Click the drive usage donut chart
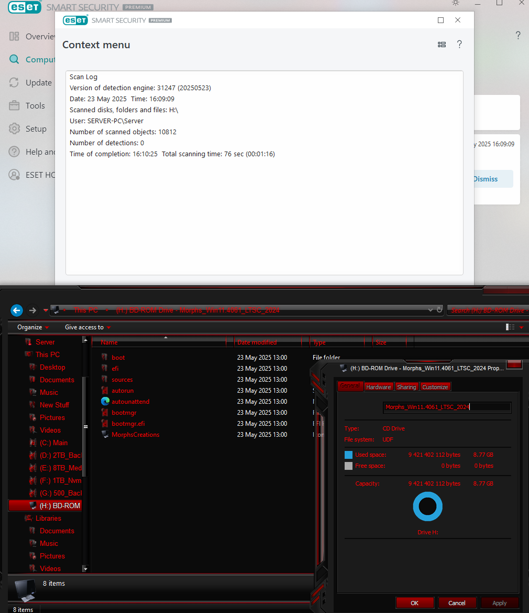 pyautogui.click(x=427, y=506)
